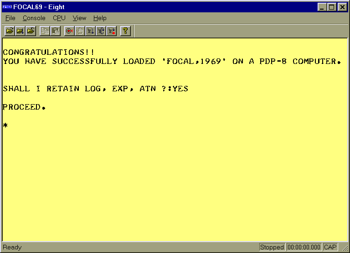This screenshot has width=350, height=253.
Task: Click the first open-folder toolbar icon
Action: [x=10, y=31]
